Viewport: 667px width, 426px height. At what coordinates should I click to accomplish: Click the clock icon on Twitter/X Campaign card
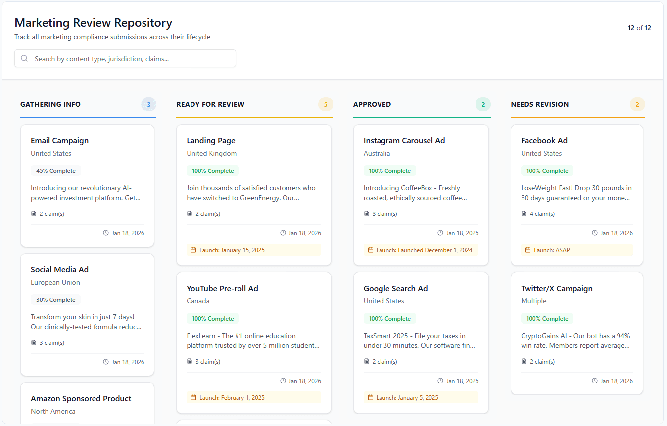pyautogui.click(x=595, y=381)
